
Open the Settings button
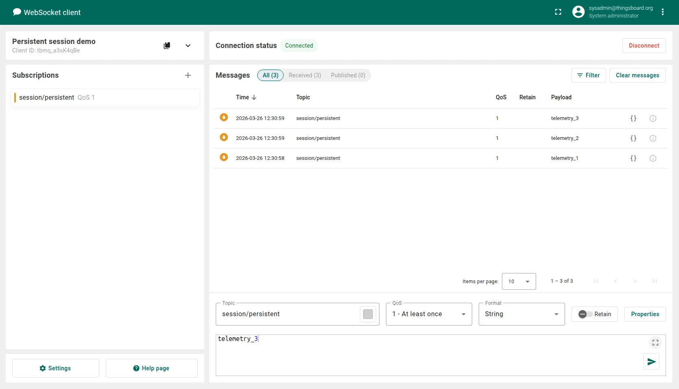[x=56, y=368]
